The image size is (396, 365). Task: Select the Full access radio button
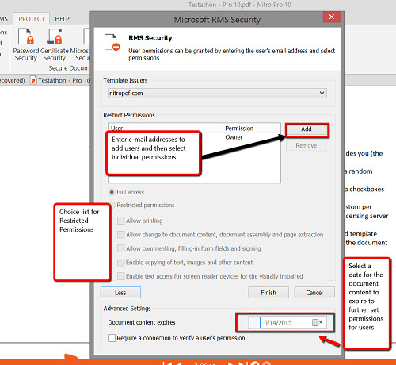(x=112, y=192)
